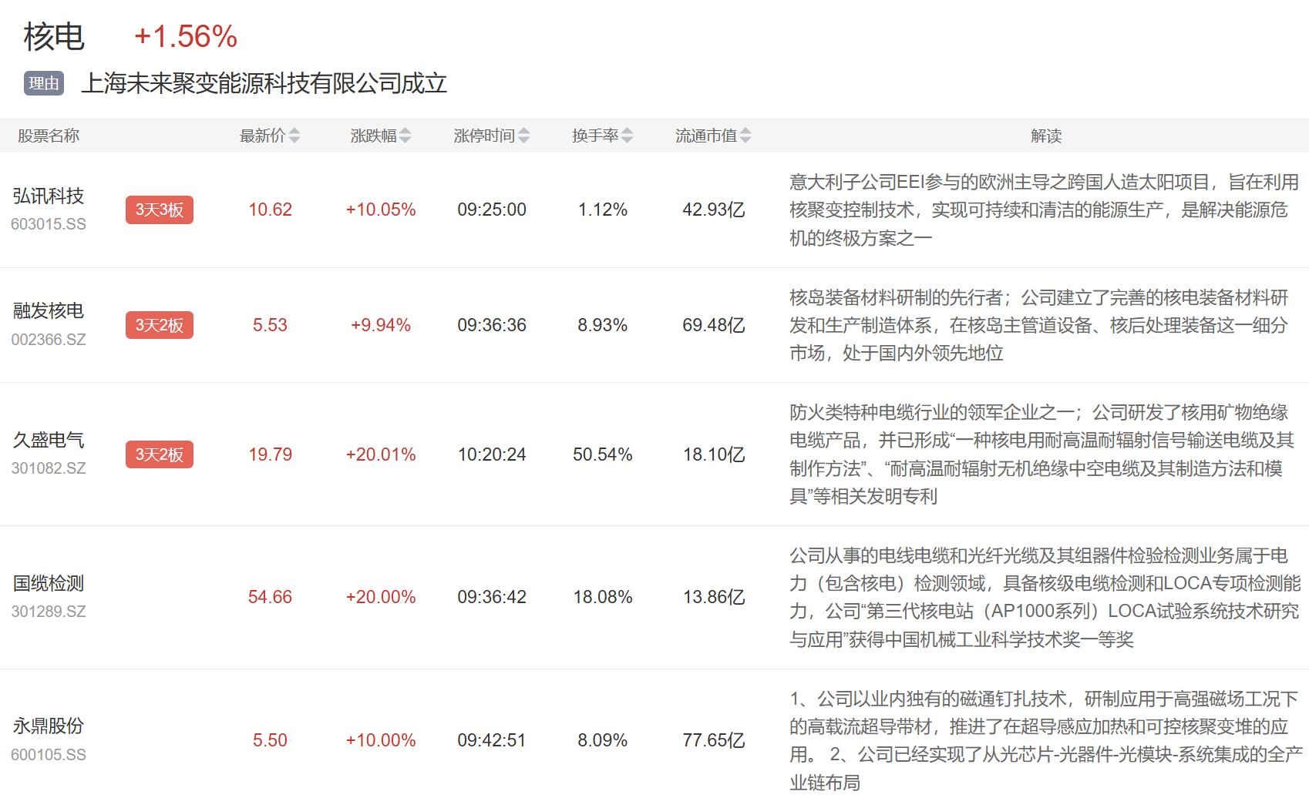Open 弘讯科技 stock page
The width and height of the screenshot is (1309, 798).
[49, 196]
